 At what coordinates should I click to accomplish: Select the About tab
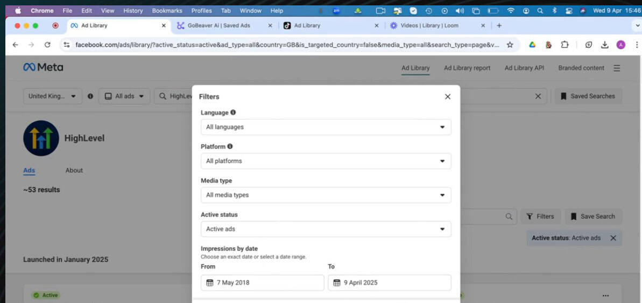click(x=74, y=170)
